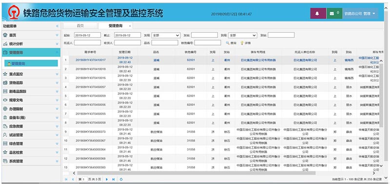Click the refresh icon in pager
Image resolution: width=390 pixels, height=185 pixels.
pos(121,179)
